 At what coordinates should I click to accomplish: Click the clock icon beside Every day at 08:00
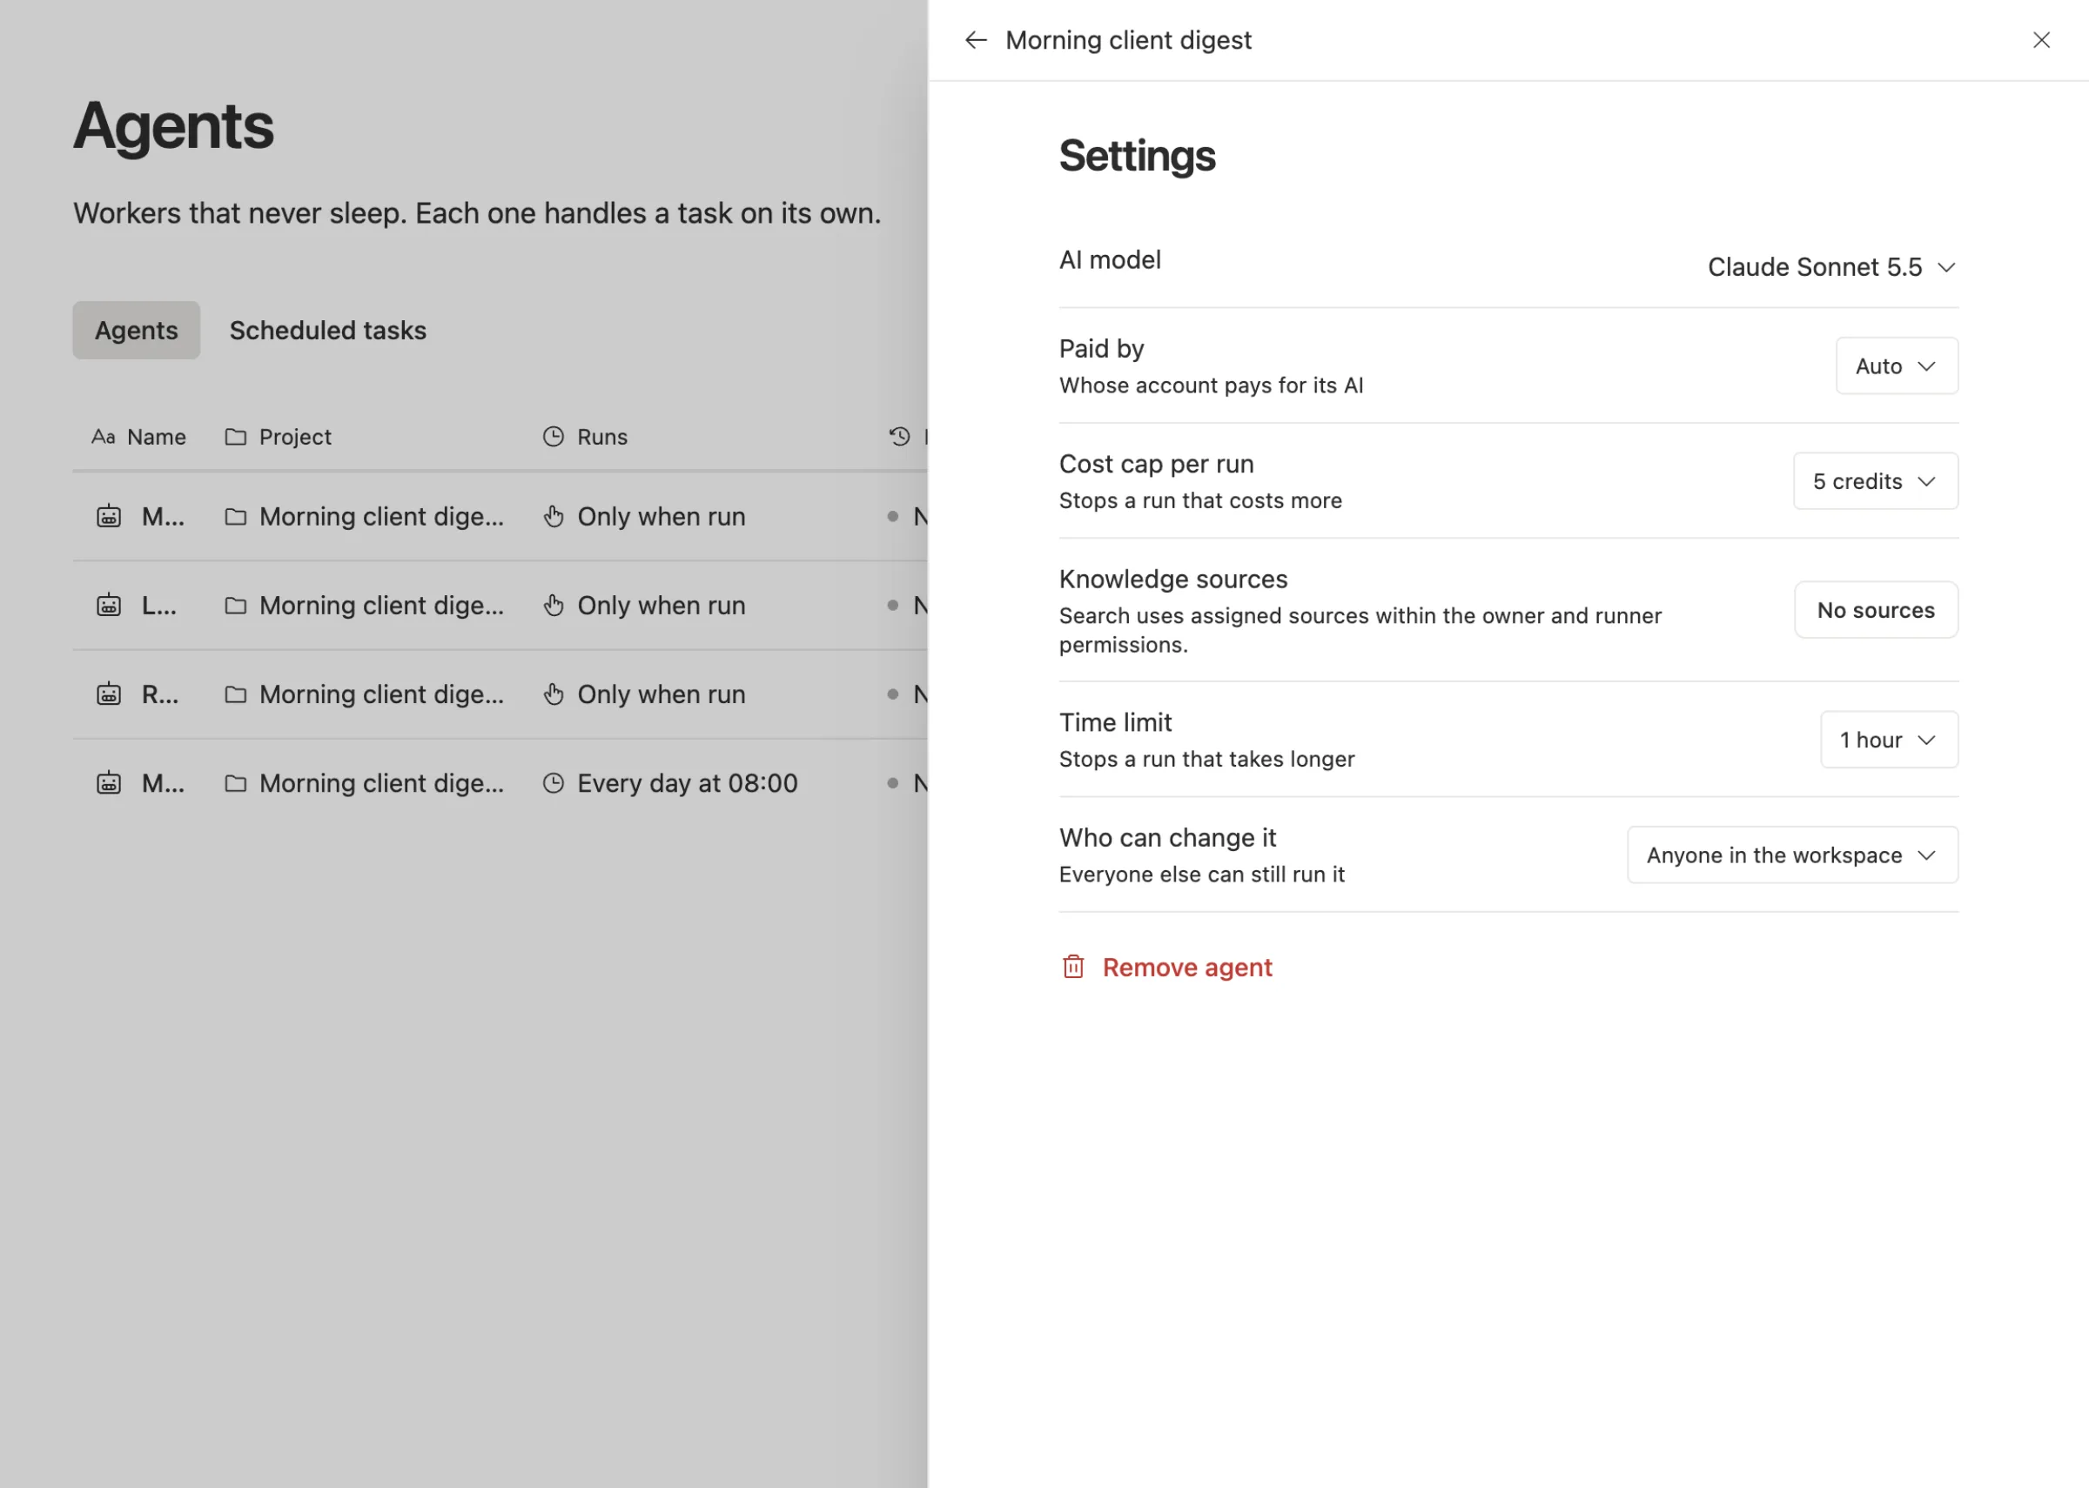coord(554,783)
